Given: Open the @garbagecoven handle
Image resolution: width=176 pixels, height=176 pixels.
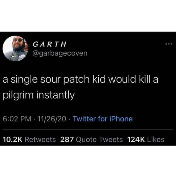Looking at the screenshot, I should pyautogui.click(x=60, y=53).
